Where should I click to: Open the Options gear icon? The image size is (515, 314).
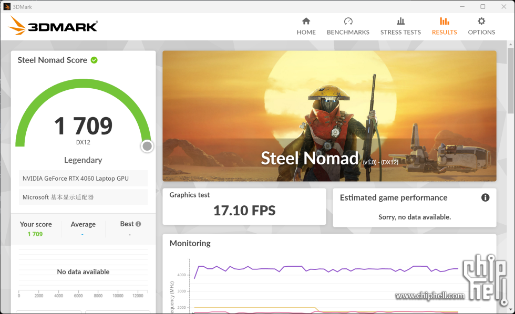[481, 22]
